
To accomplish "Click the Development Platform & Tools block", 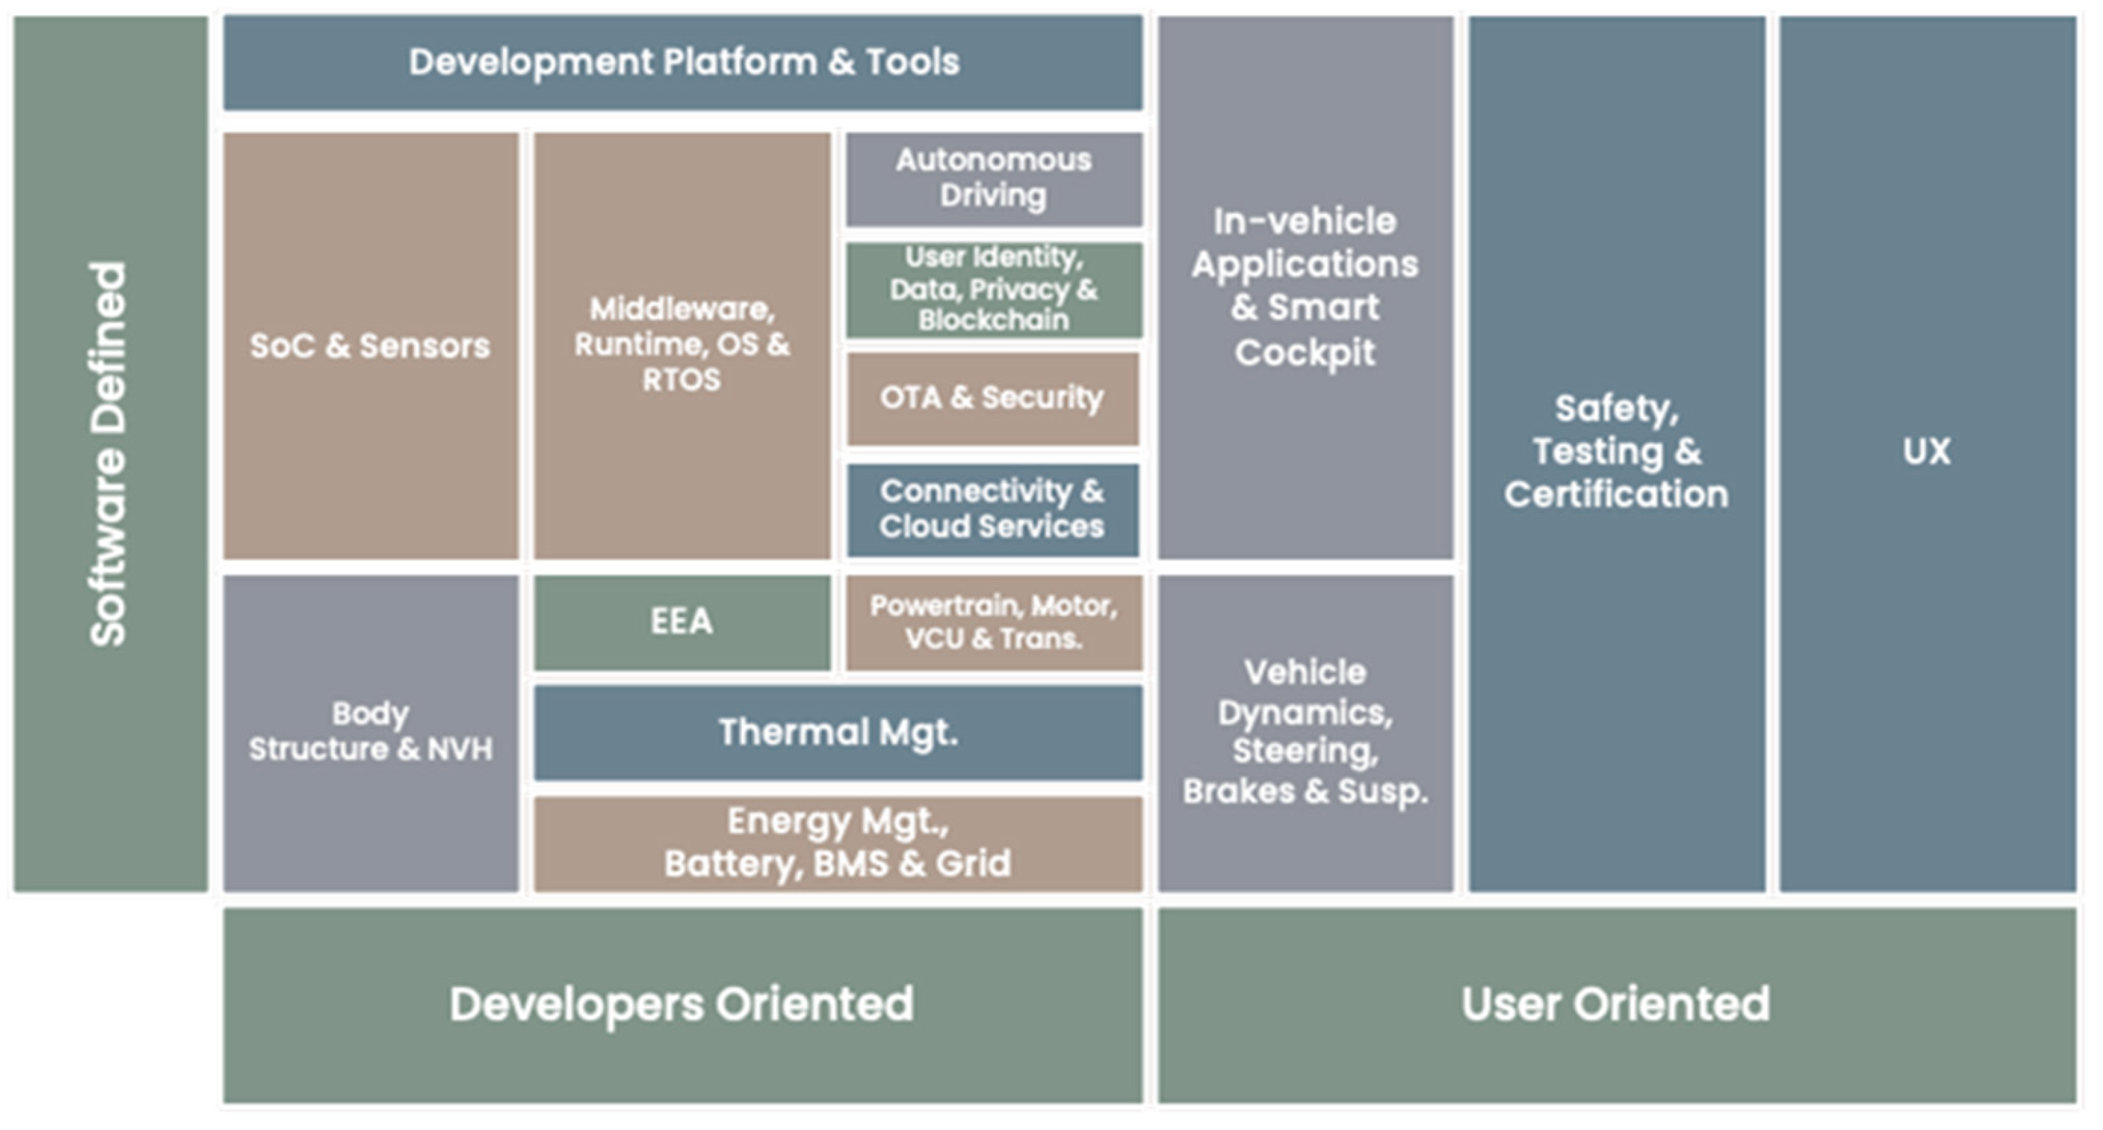I will (683, 62).
